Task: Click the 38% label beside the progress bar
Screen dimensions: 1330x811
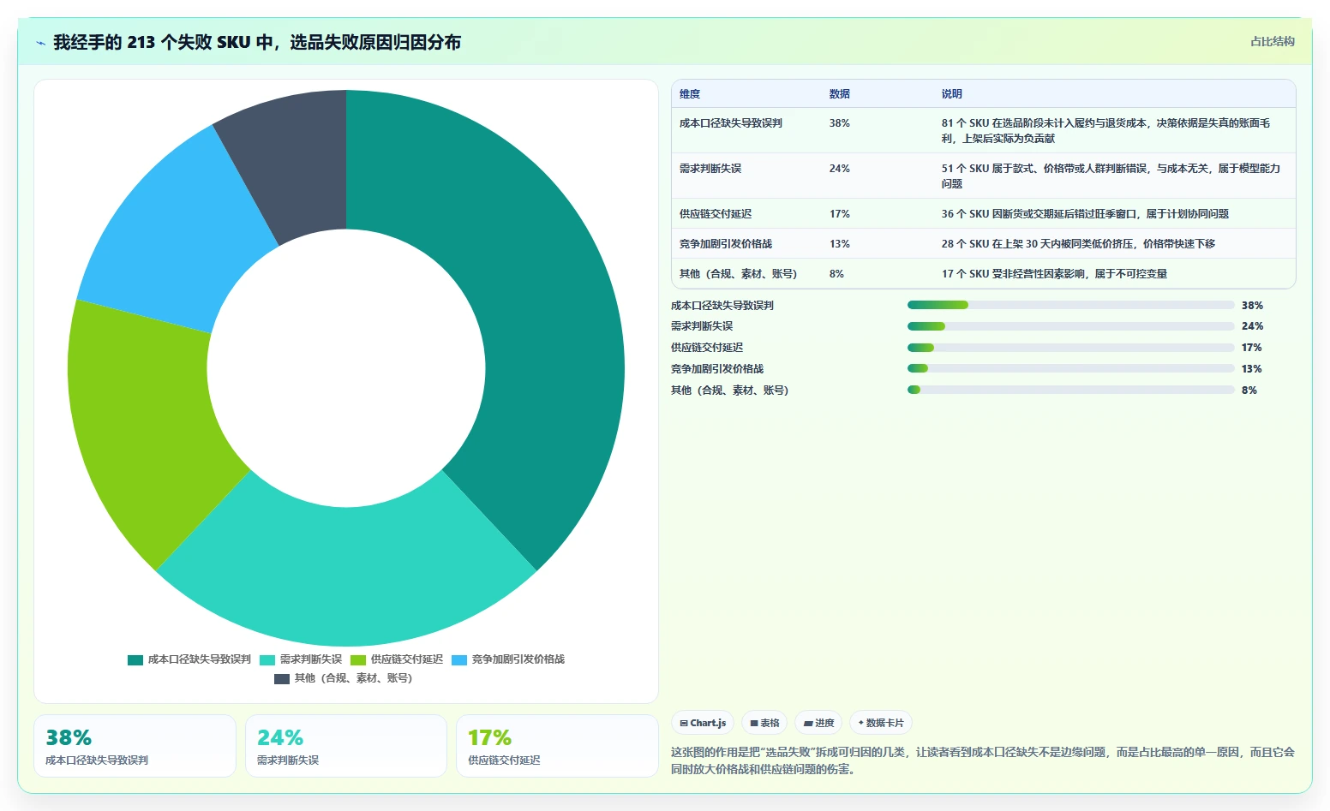Action: pos(1252,306)
